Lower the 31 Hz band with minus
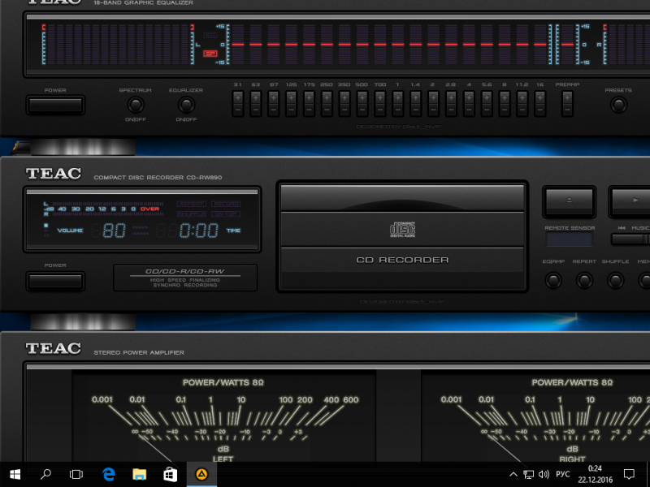 (238, 110)
